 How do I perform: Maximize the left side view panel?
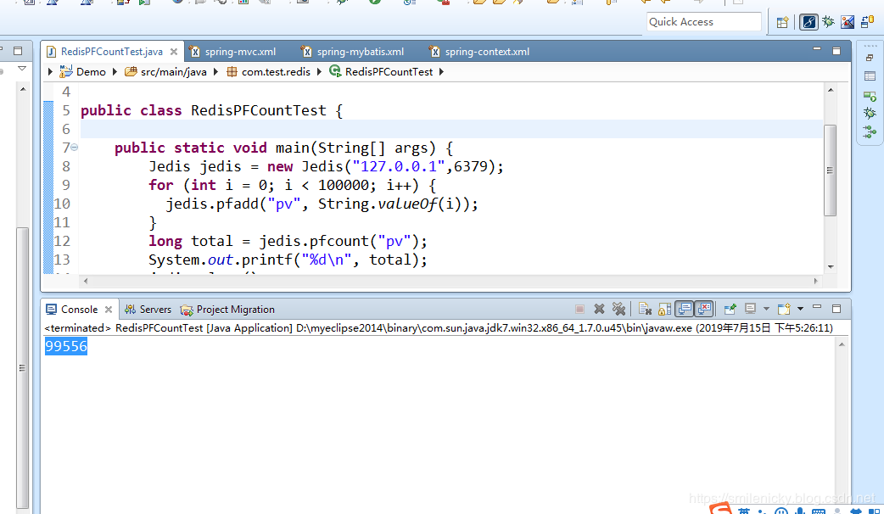coord(18,51)
